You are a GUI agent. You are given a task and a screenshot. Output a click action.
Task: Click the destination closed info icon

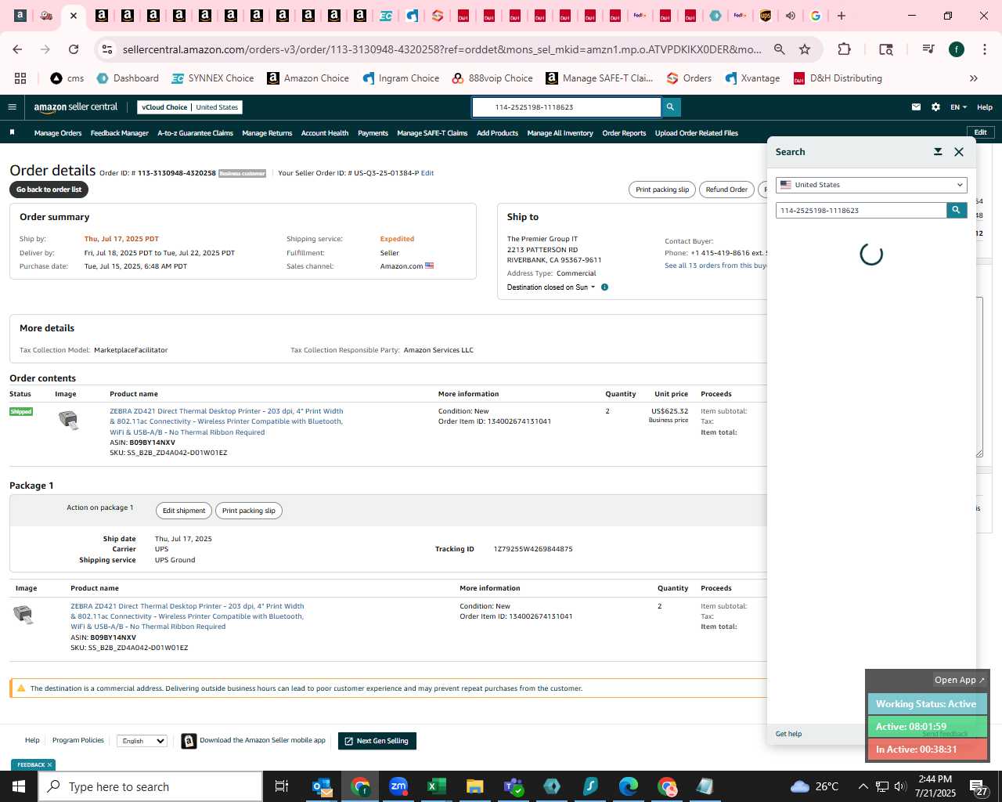tap(604, 287)
